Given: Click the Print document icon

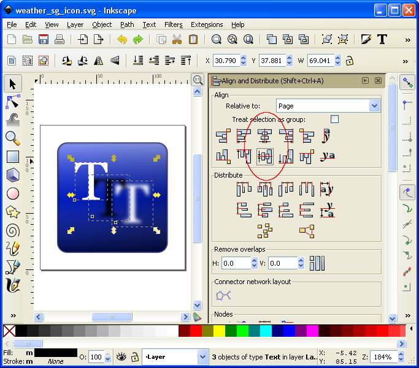Looking at the screenshot, I should pos(60,39).
